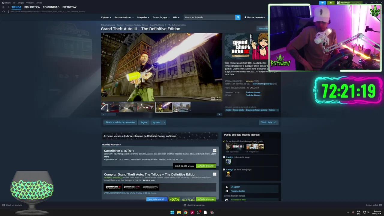
Task: Open the Acción tag
Action: point(228,110)
